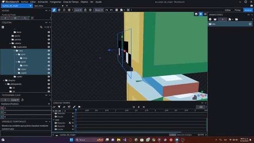The image size is (254, 143).
Task: Toggle visibility of the cuello group
Action: pyautogui.click(x=49, y=77)
